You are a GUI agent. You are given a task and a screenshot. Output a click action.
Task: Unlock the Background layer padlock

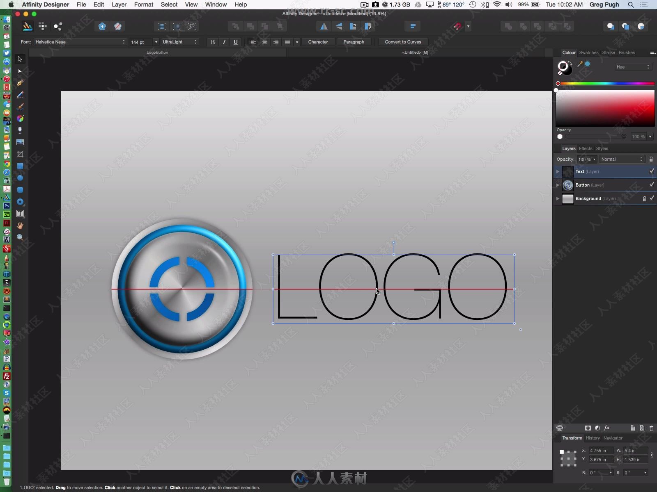coord(644,198)
